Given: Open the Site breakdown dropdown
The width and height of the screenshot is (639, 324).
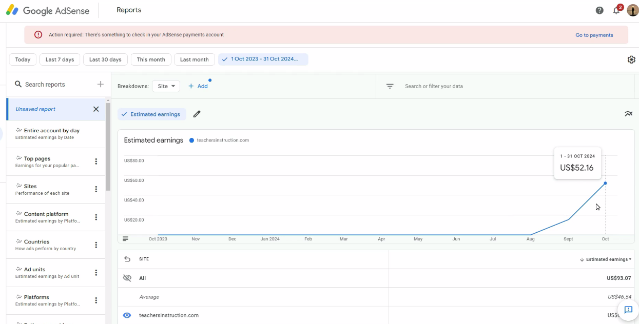Looking at the screenshot, I should 166,86.
